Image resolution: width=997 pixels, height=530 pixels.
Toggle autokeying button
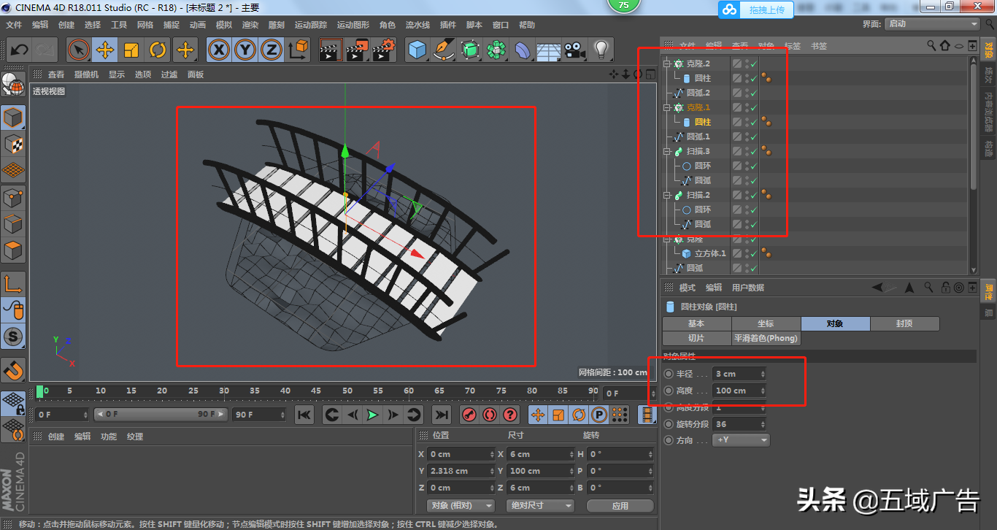pyautogui.click(x=490, y=415)
